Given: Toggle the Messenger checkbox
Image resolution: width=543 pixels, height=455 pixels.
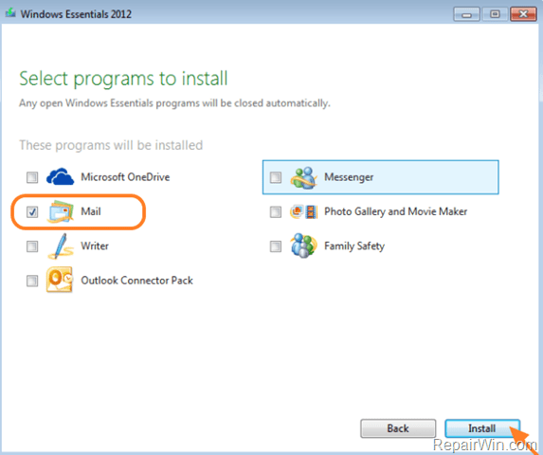Looking at the screenshot, I should (x=276, y=177).
